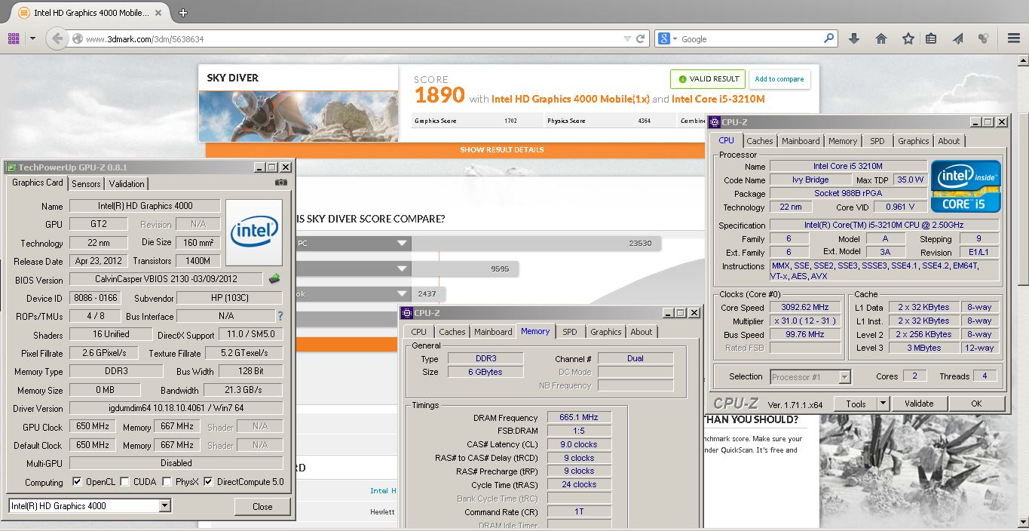1029x531 pixels.
Task: Open the GPU selection dropdown in GPU-Z
Action: point(164,506)
